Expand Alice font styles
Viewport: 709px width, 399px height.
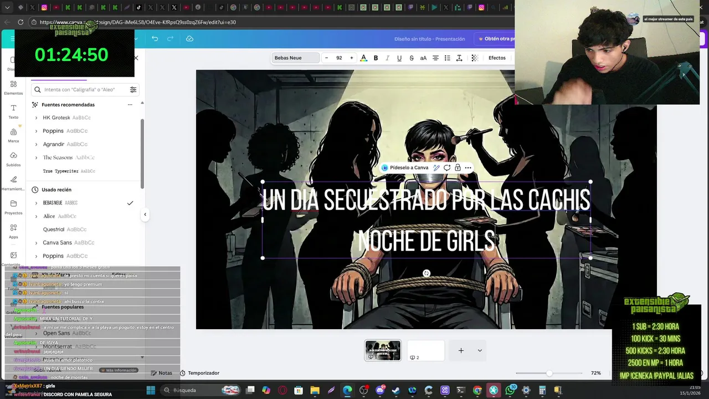pos(37,216)
